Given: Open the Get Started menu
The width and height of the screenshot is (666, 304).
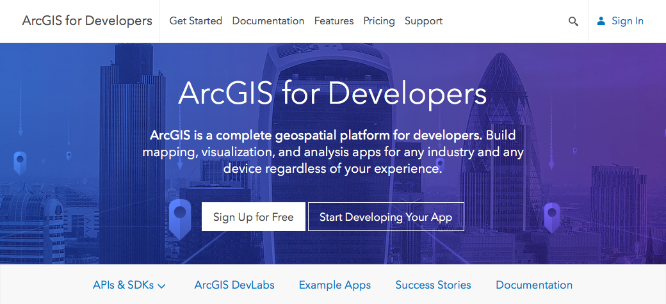Looking at the screenshot, I should click(x=196, y=21).
